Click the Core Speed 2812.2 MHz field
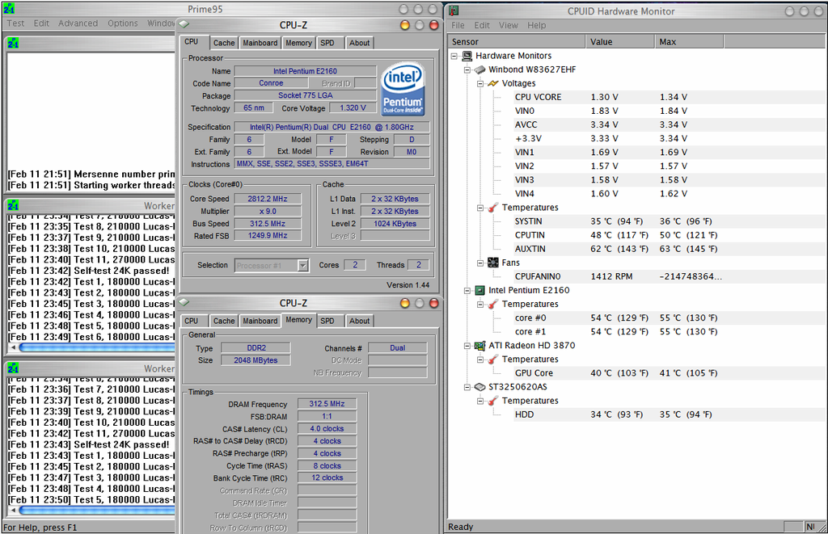This screenshot has height=534, width=828. pos(268,199)
